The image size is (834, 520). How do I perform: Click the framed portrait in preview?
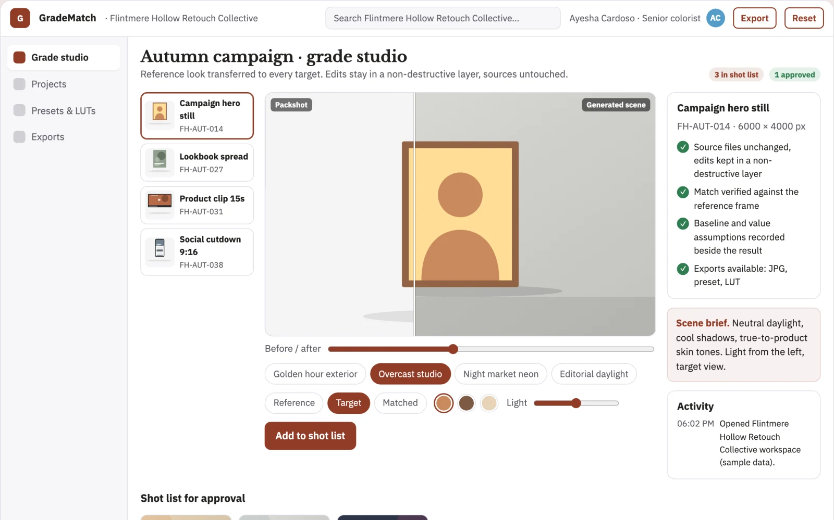[x=460, y=214]
